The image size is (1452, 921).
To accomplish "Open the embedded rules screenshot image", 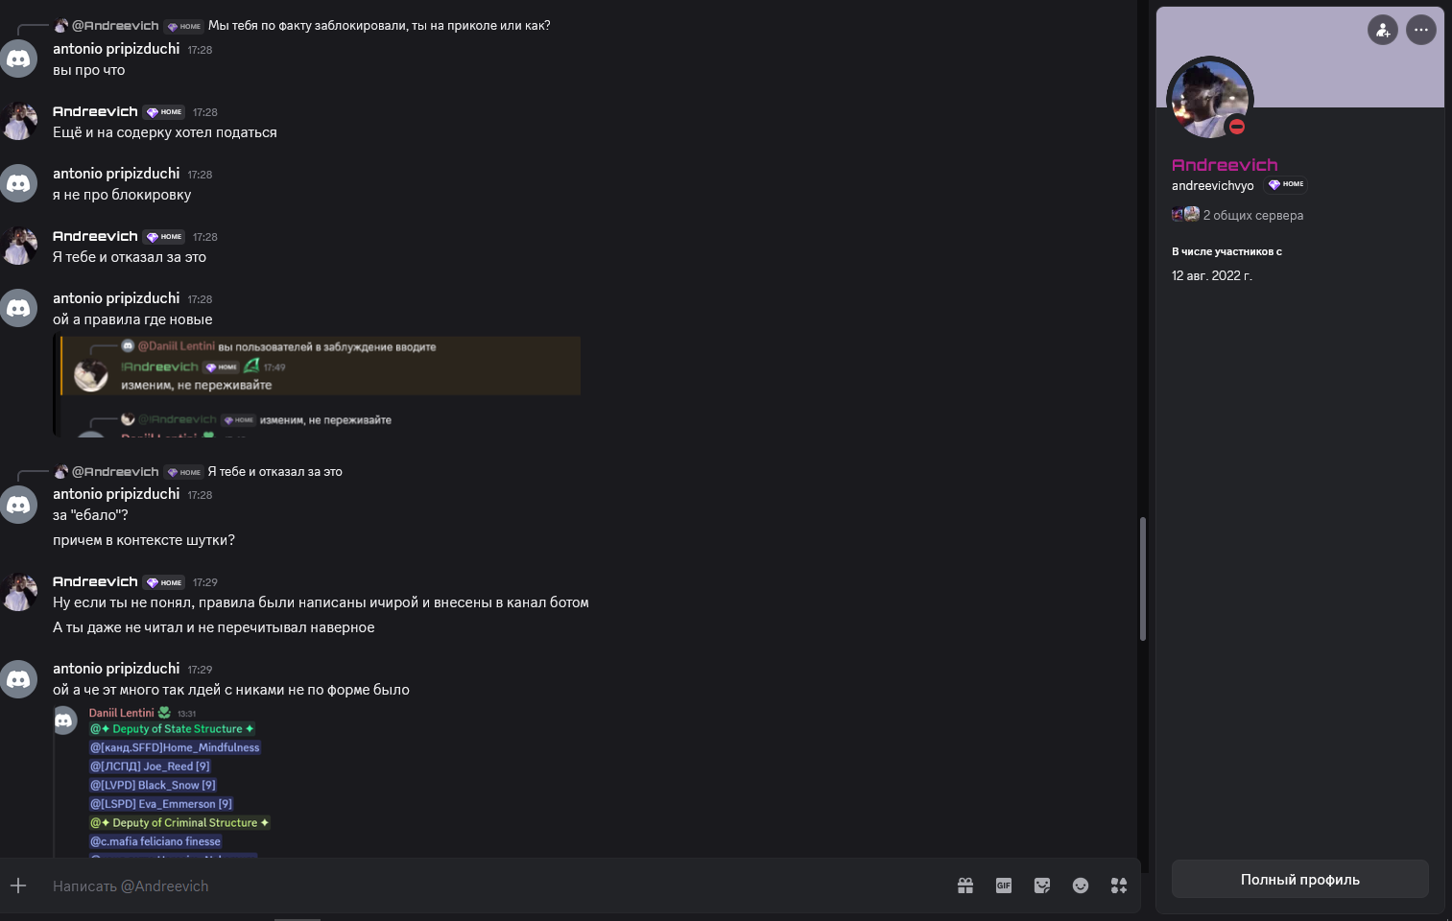I will point(317,387).
